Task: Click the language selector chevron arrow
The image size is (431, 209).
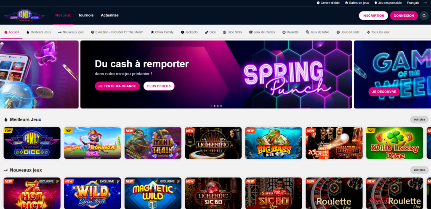Action: pyautogui.click(x=426, y=3)
